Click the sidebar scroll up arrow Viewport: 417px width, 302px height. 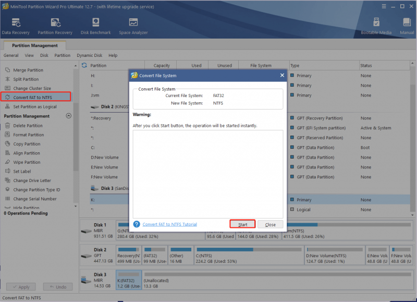76,65
